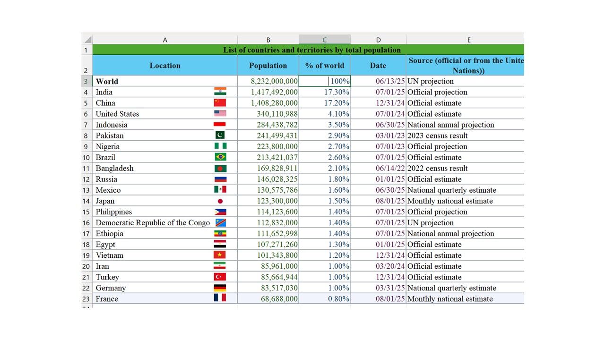This screenshot has height=340, width=605.
Task: Select Egypt's percentage '1.30%'
Action: [x=324, y=244]
